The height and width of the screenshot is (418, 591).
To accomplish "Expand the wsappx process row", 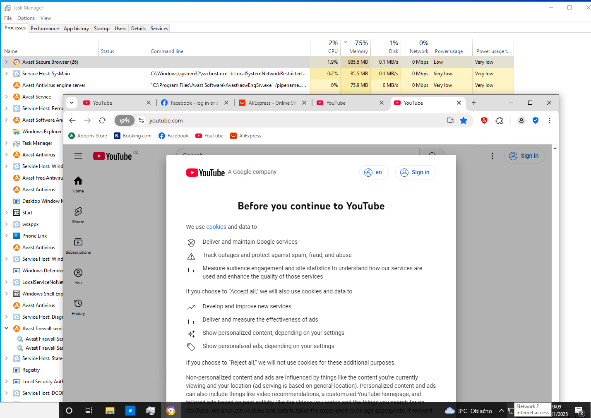I will point(6,224).
